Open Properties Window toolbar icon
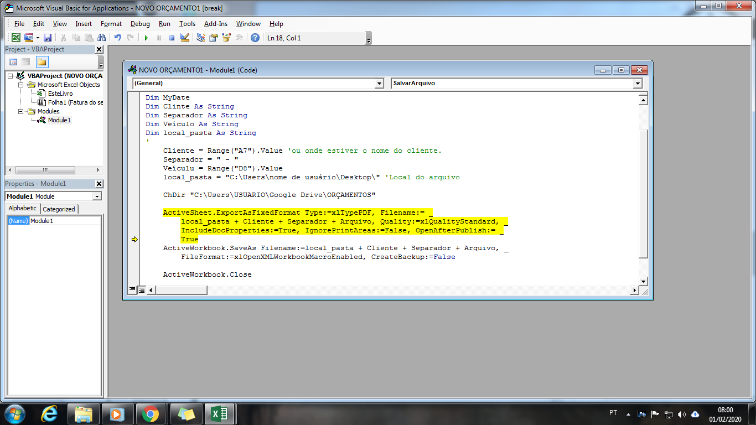 click(x=214, y=38)
